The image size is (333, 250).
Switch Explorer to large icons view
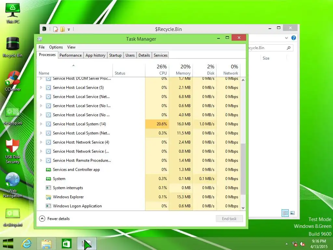292,213
